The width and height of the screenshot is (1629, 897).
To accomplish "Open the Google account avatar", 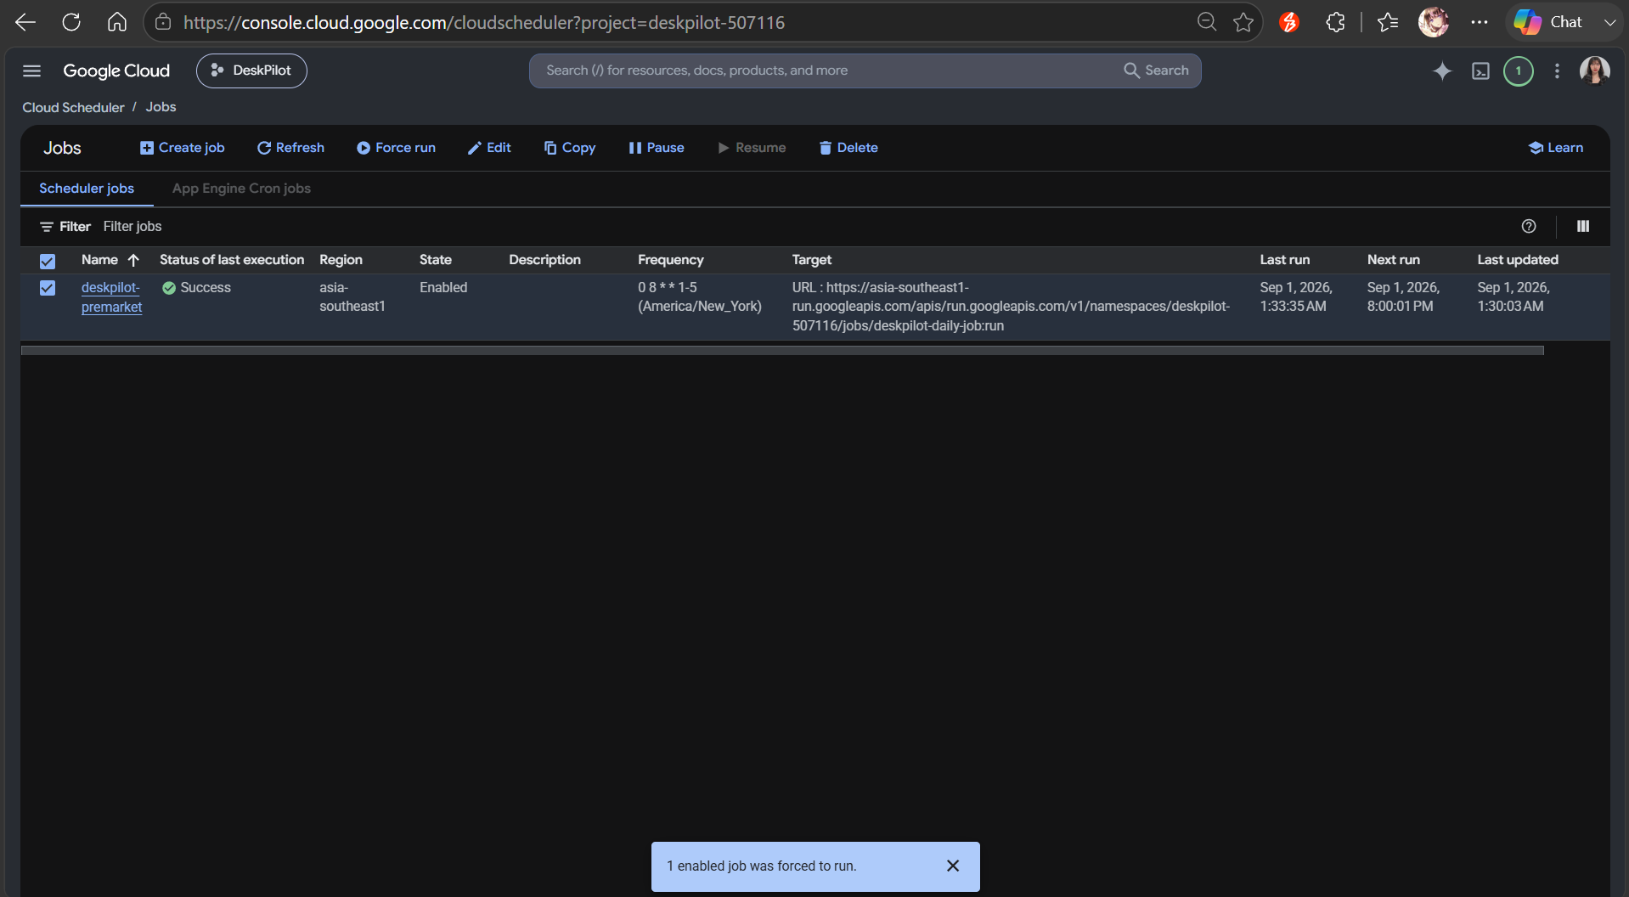I will (1594, 71).
